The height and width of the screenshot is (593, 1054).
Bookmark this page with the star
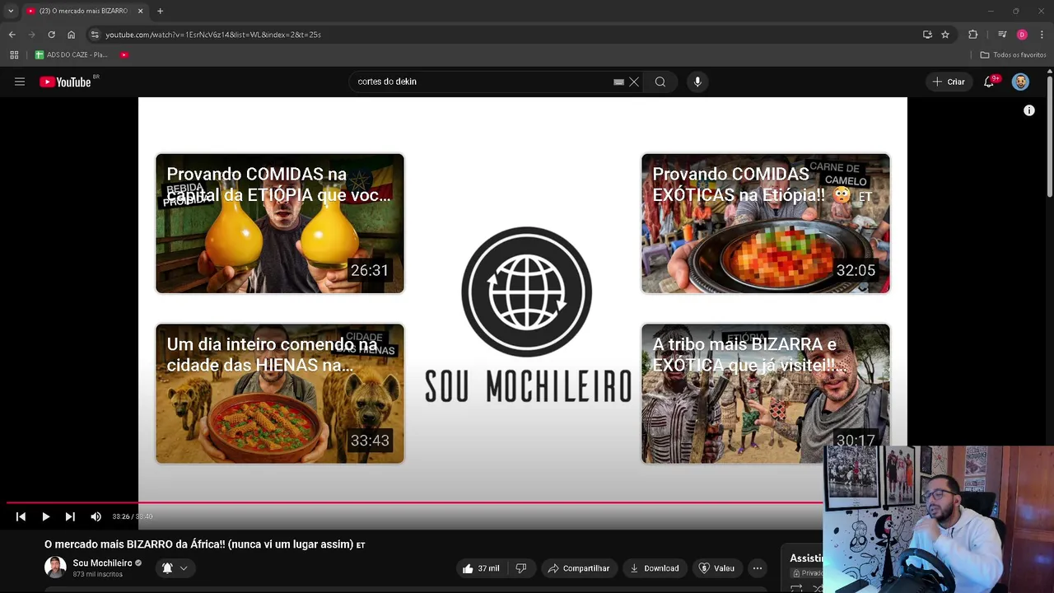click(x=945, y=35)
